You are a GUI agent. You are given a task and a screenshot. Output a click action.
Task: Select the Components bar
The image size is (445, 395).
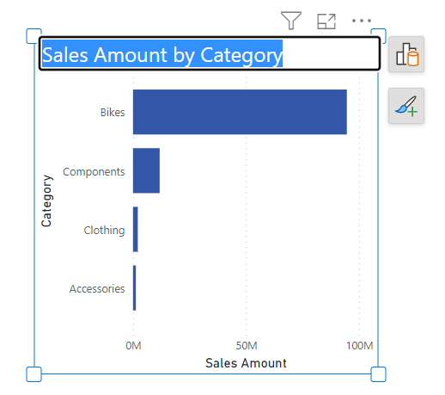coord(146,170)
